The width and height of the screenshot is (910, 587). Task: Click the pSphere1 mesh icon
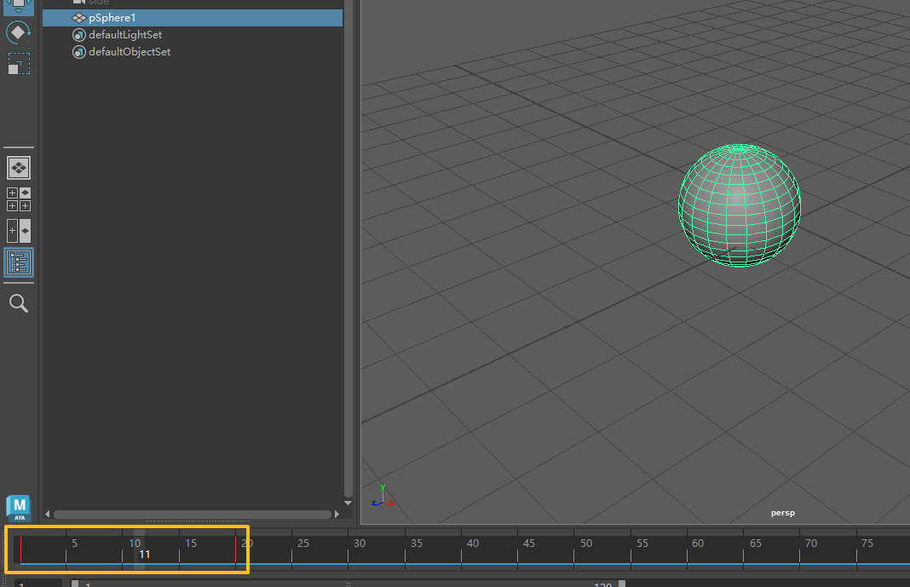point(79,18)
